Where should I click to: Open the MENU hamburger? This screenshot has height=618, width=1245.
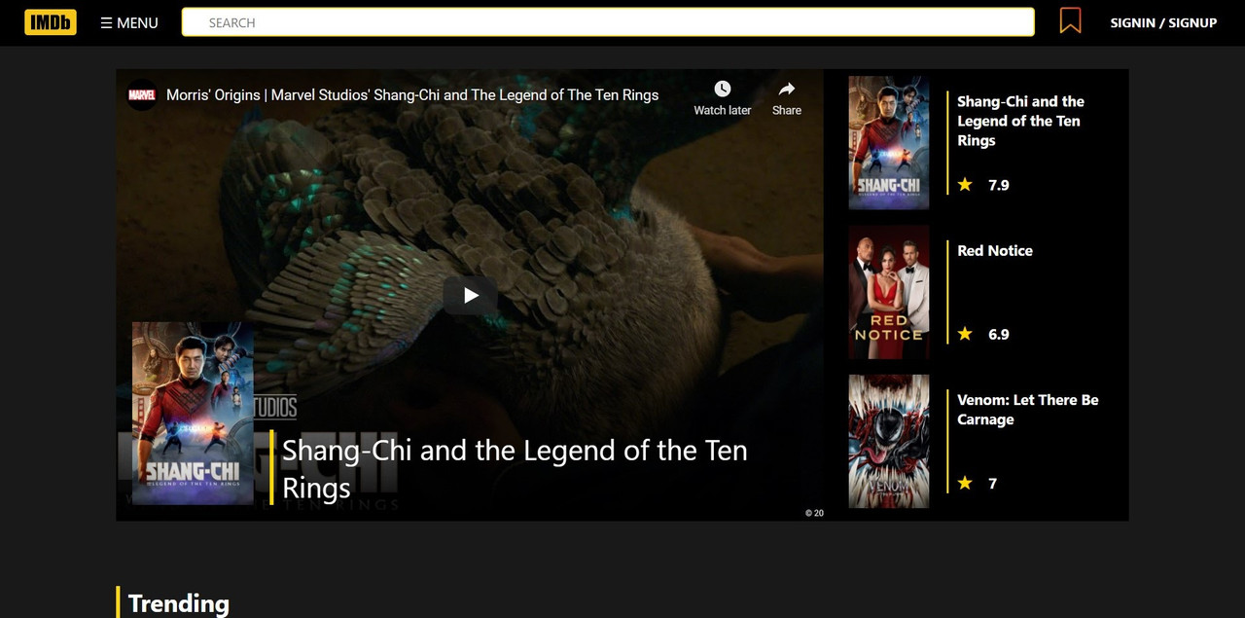coord(129,22)
